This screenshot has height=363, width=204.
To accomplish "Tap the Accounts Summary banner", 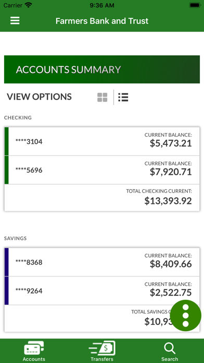I will pyautogui.click(x=102, y=69).
